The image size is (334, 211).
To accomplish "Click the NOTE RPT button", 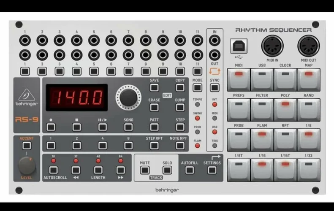I will [x=180, y=146].
